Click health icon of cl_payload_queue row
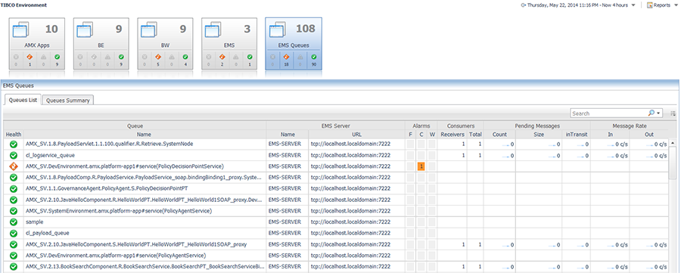 [13, 233]
